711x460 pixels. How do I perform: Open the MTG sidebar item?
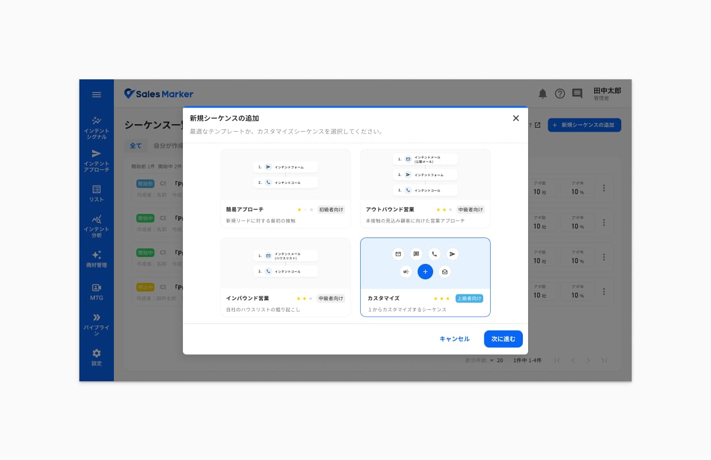[97, 292]
